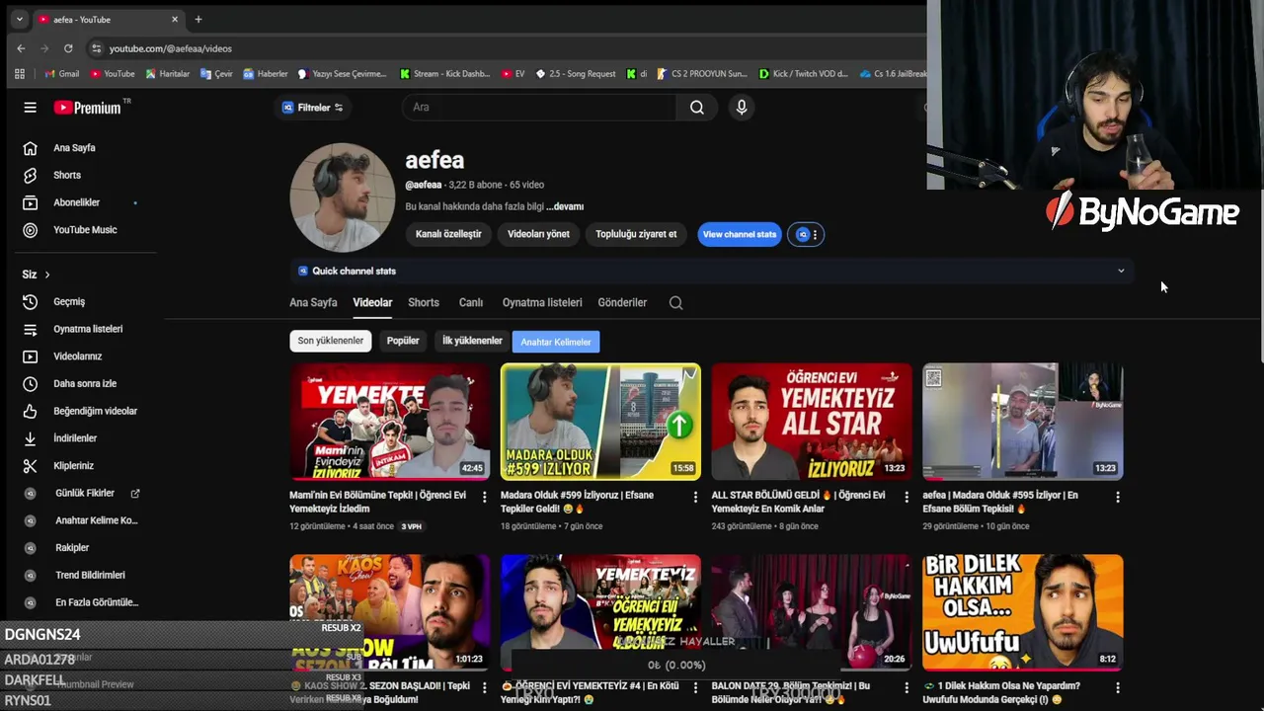
Task: Switch to the channel Shorts tab
Action: [x=424, y=303]
